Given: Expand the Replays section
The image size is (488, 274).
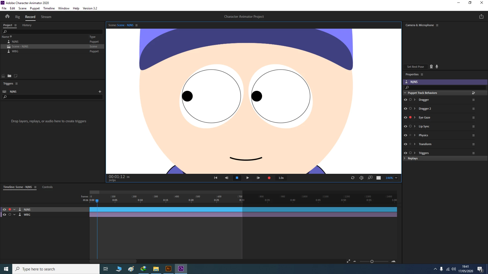Looking at the screenshot, I should 405,158.
